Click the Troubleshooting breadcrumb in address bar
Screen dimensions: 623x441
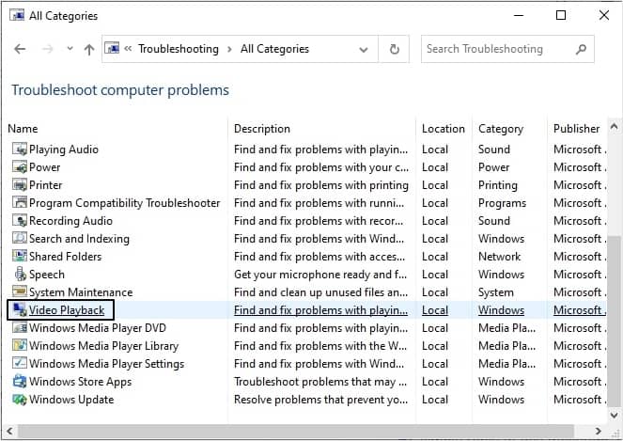click(x=178, y=49)
